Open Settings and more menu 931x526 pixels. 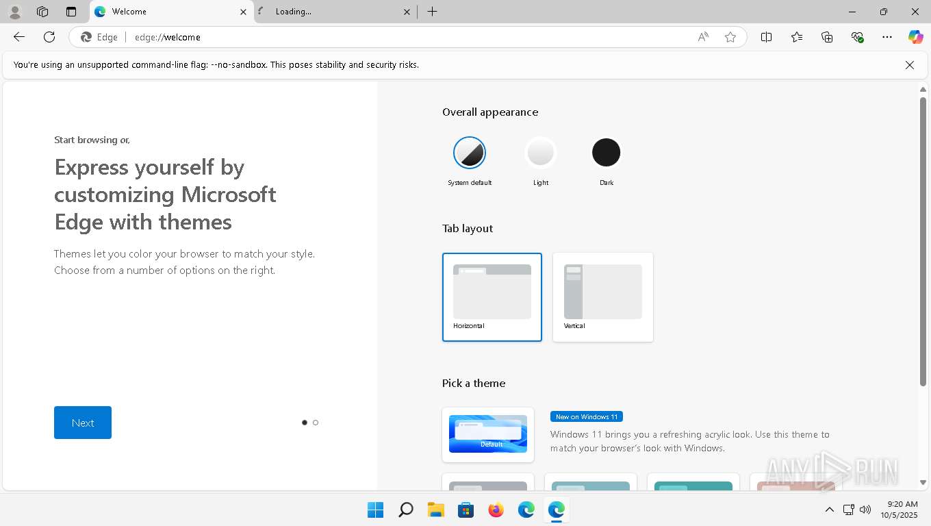(x=887, y=37)
